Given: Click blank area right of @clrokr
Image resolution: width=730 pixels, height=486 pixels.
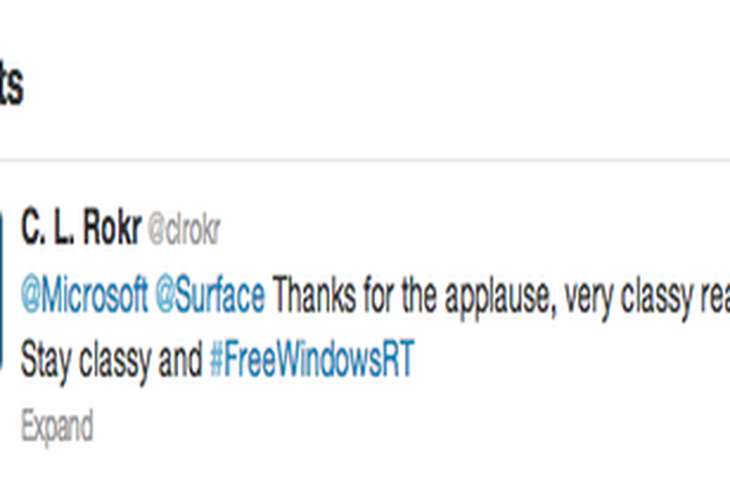Looking at the screenshot, I should coord(475,229).
